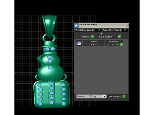The height and width of the screenshot is (115, 154).
Task: Click the GEM REPORTER title text
Action: click(88, 25)
